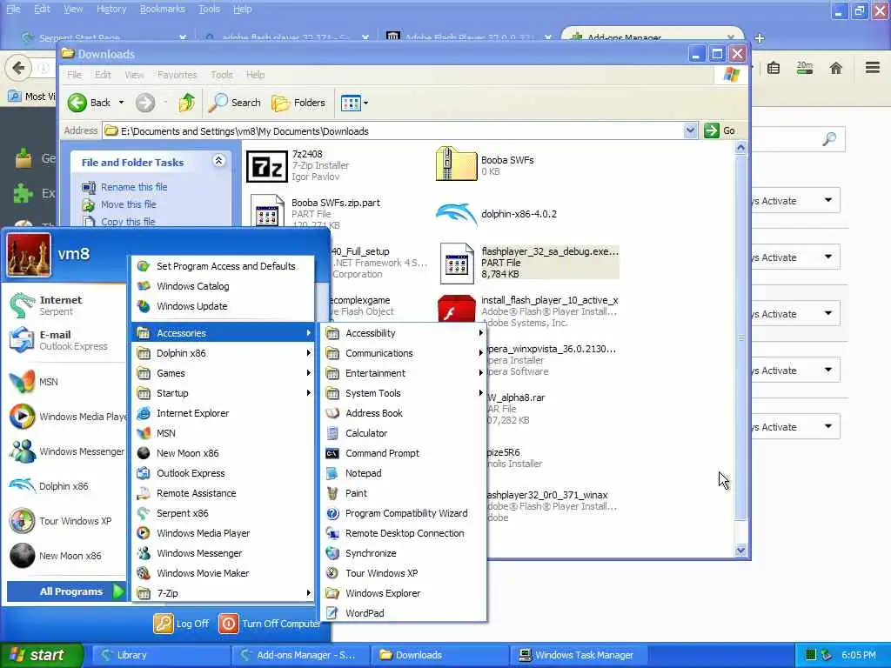
Task: Open pinned E-mail Outlook Express
Action: tap(65, 340)
